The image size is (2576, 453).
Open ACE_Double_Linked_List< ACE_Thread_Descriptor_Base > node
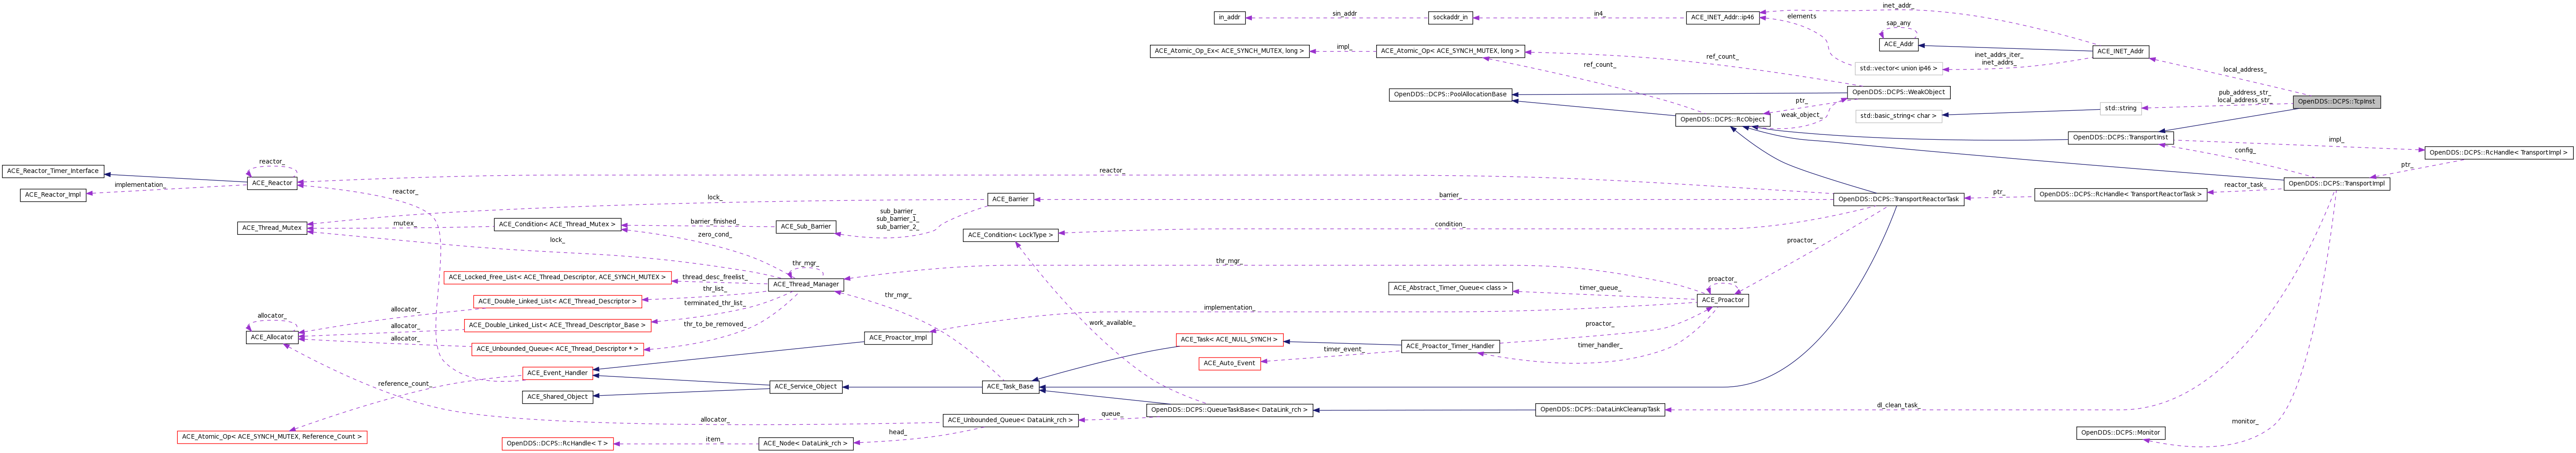coord(557,325)
